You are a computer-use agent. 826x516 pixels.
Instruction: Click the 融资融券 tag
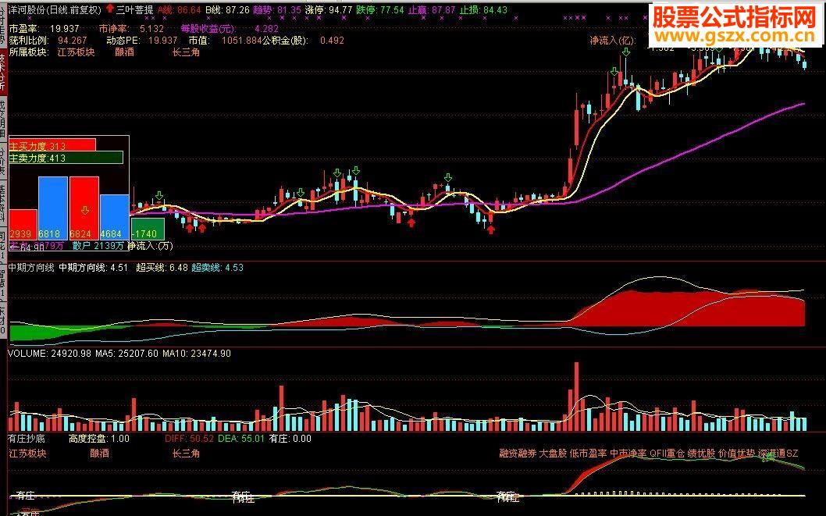518,454
